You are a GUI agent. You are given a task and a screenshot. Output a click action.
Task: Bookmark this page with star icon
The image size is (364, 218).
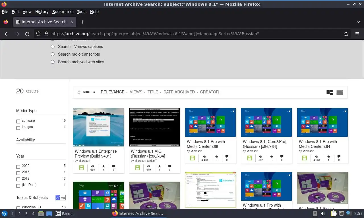point(346,34)
